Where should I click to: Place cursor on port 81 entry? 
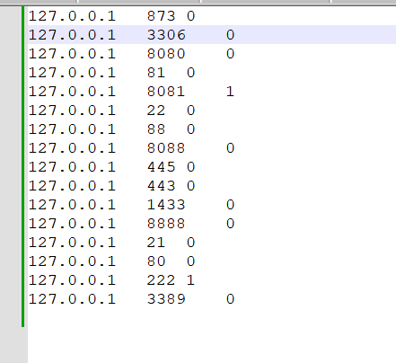(156, 73)
